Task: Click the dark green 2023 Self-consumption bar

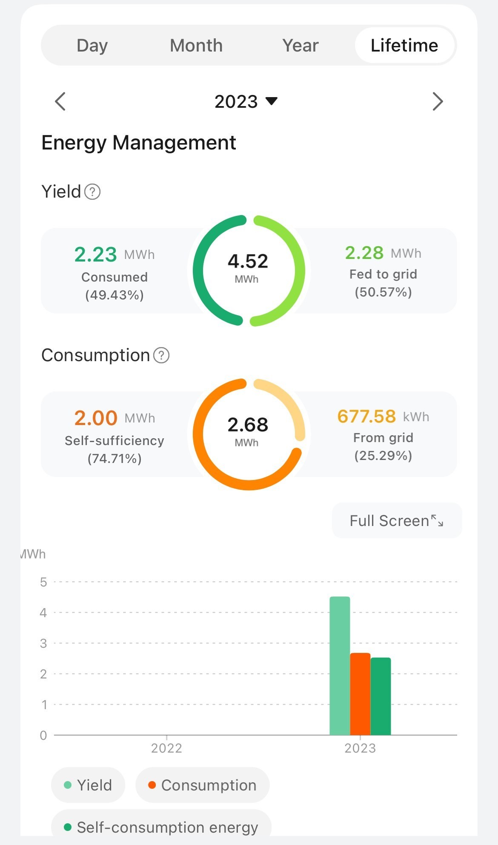Action: coord(381,696)
